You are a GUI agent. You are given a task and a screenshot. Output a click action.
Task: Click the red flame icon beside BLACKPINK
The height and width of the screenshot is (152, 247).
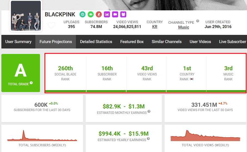99,14
